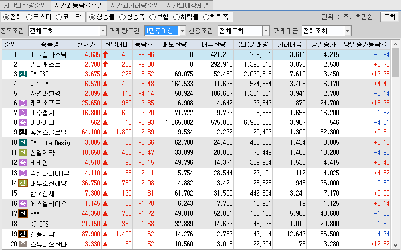Select the 에코플라스틱 stock name
The height and width of the screenshot is (250, 401).
point(48,54)
